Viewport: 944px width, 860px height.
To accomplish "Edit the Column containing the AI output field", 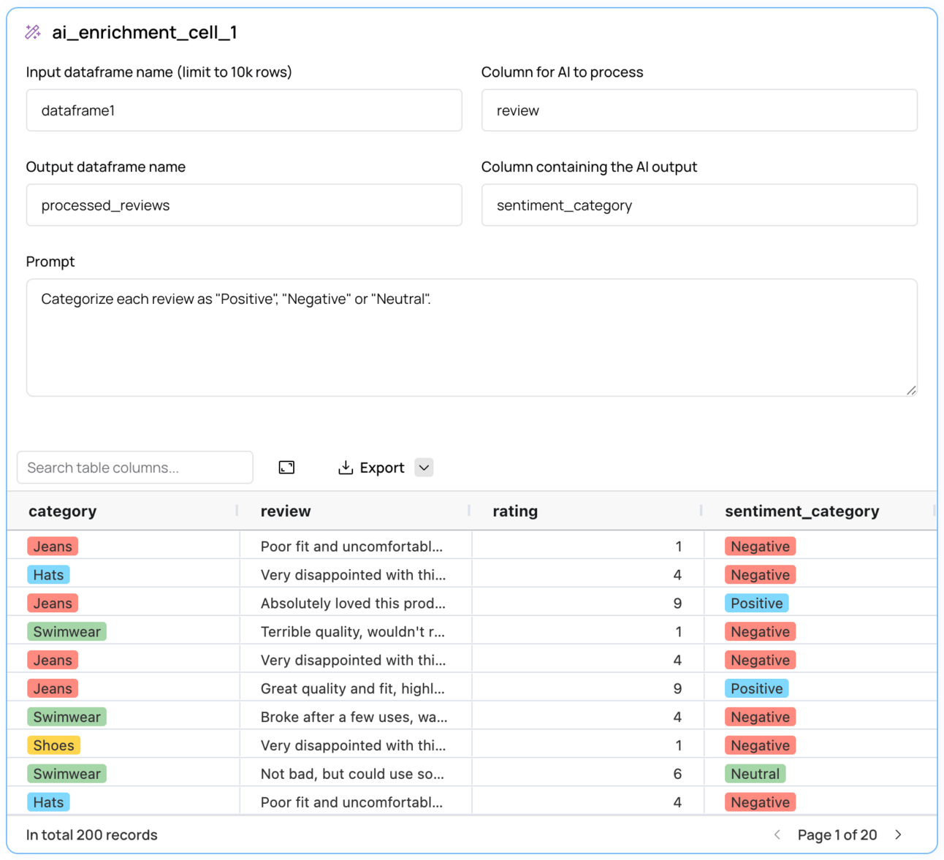I will pos(699,205).
